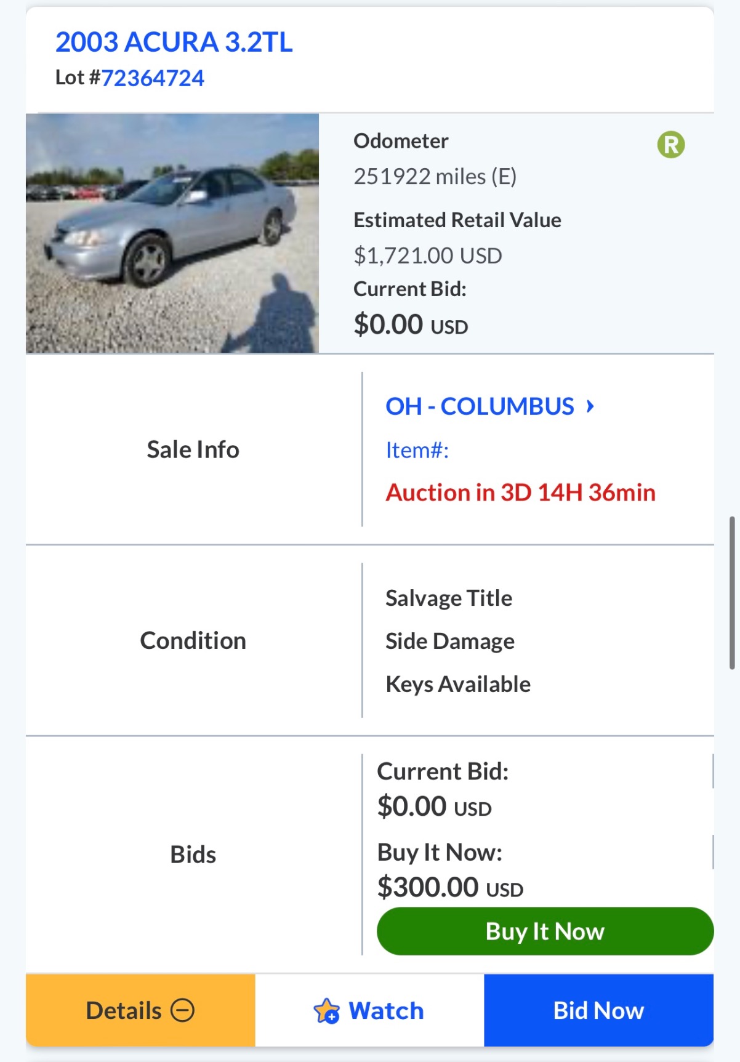
Task: Open OH - COLUMBUS sale location link
Action: [x=479, y=406]
